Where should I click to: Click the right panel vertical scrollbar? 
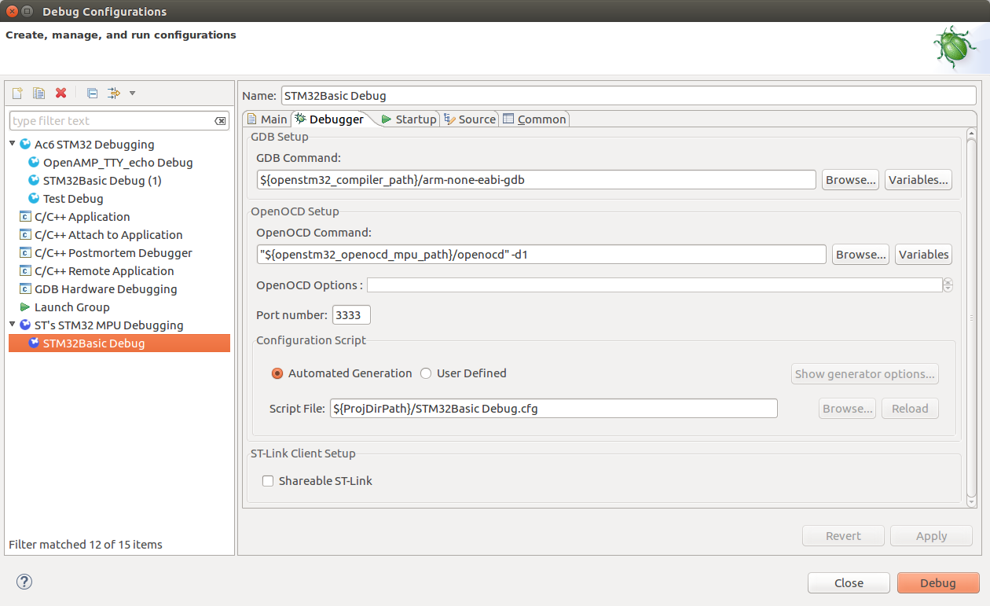971,318
